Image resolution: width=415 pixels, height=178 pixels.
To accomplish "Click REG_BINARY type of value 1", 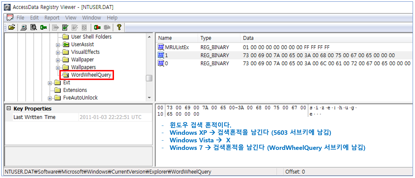I will tap(215, 55).
